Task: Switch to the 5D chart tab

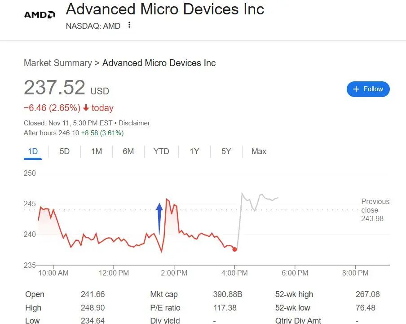Action: (x=64, y=151)
